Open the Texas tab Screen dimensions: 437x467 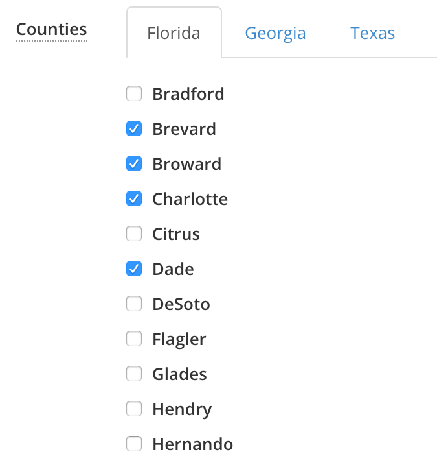tap(372, 33)
